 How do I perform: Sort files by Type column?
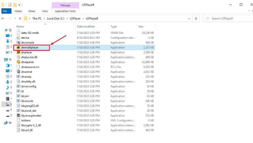point(114,27)
